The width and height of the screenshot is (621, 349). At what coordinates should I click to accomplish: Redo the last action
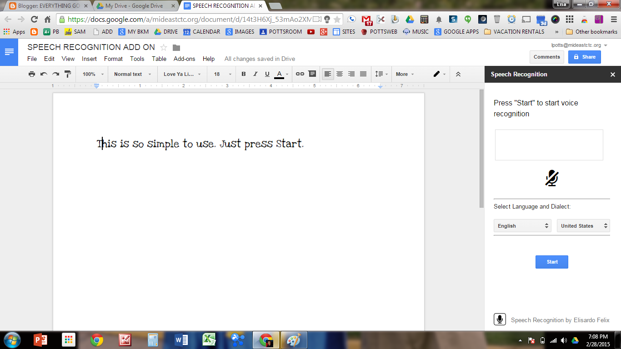[x=55, y=74]
